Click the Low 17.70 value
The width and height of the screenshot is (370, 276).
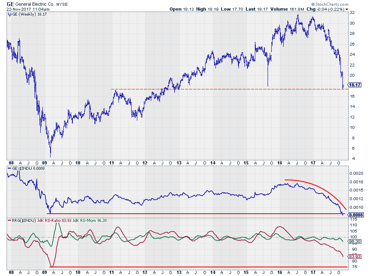point(232,9)
